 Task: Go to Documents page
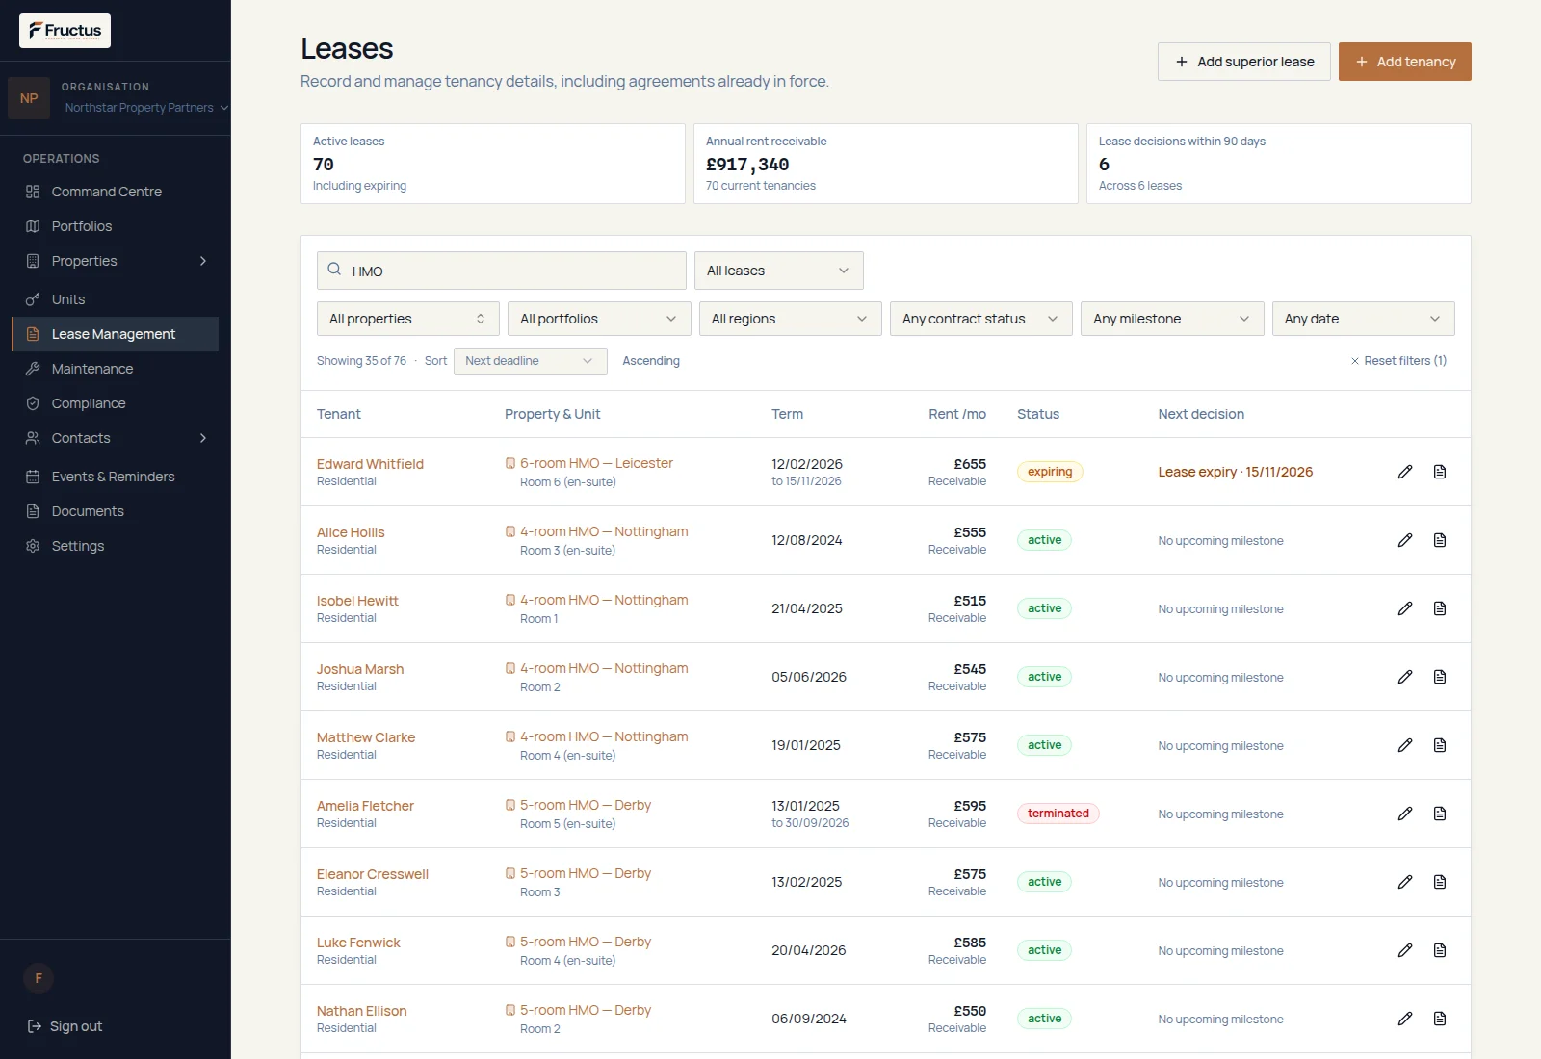pyautogui.click(x=115, y=511)
